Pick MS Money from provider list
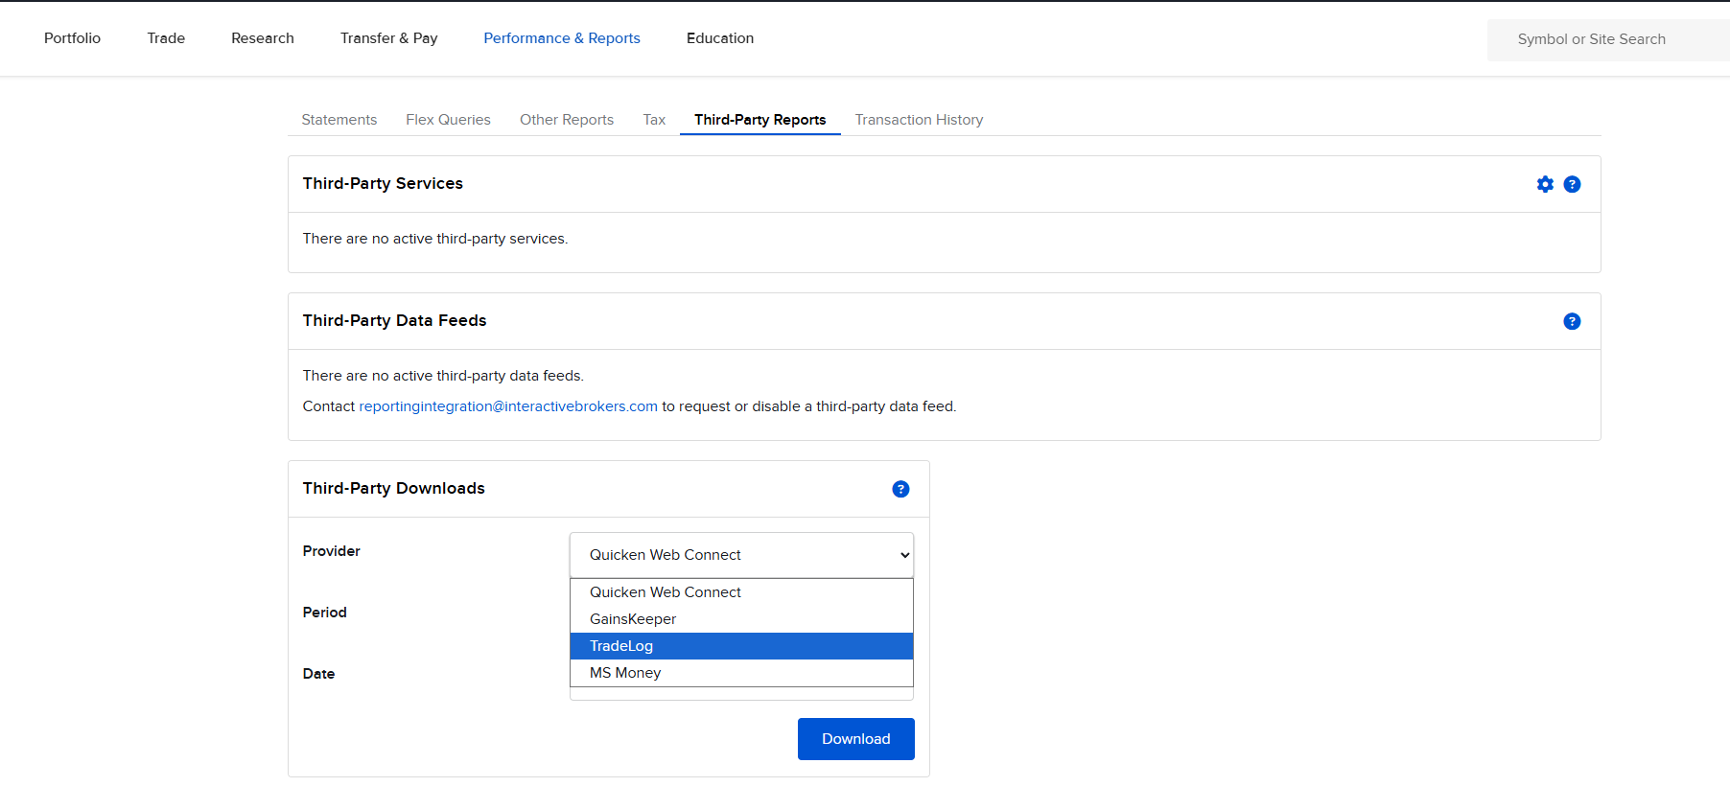 click(741, 673)
